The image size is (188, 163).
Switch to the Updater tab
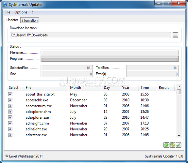(x=12, y=20)
